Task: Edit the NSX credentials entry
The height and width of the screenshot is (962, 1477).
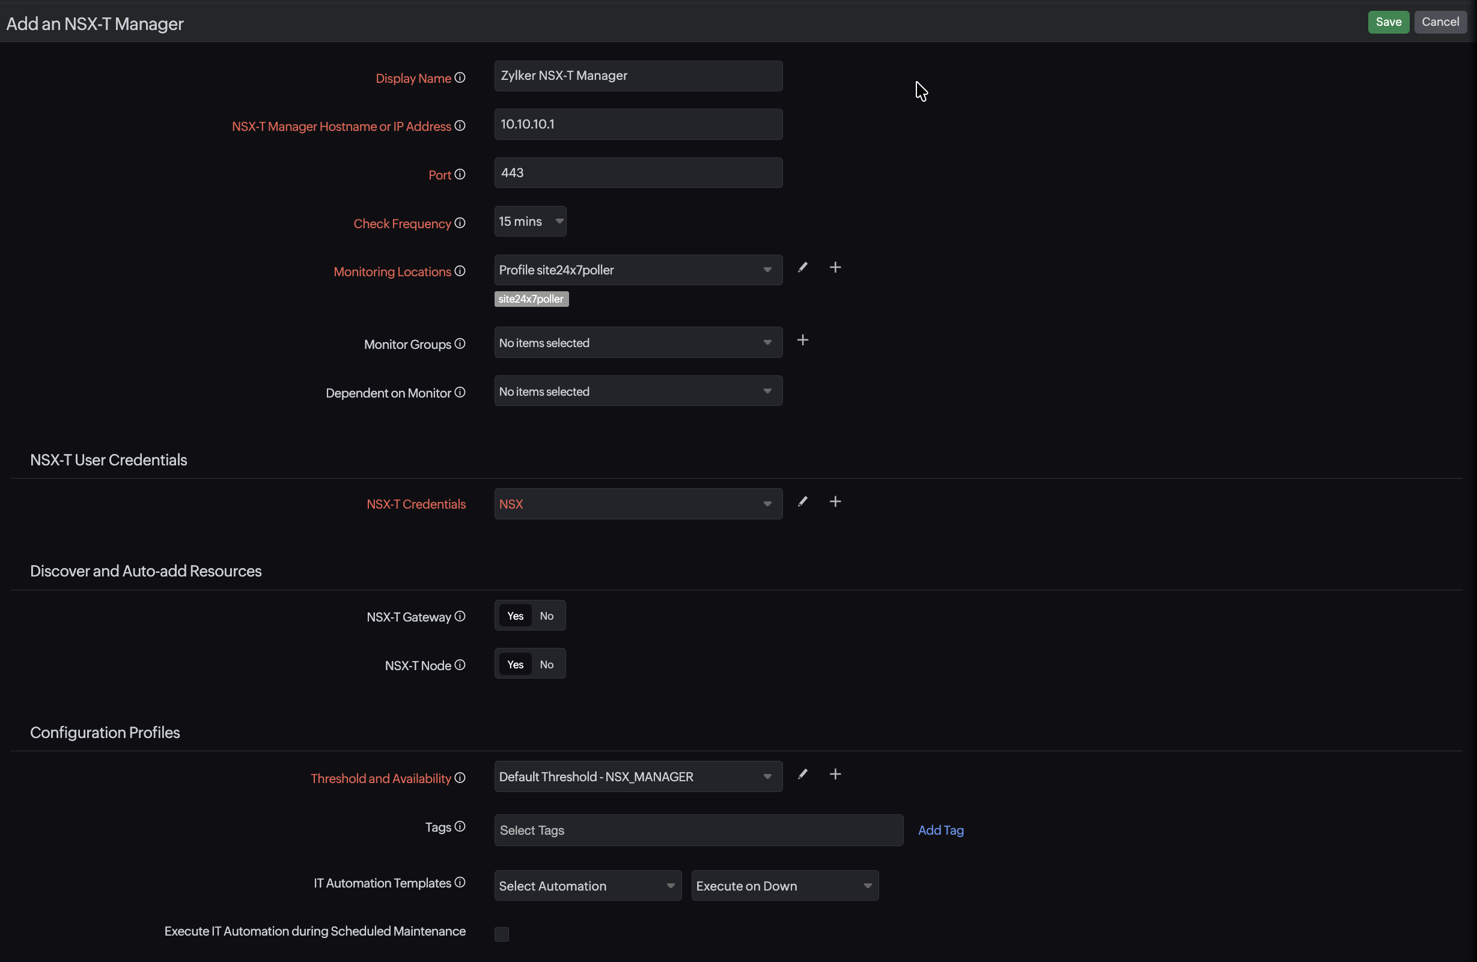Action: point(802,501)
